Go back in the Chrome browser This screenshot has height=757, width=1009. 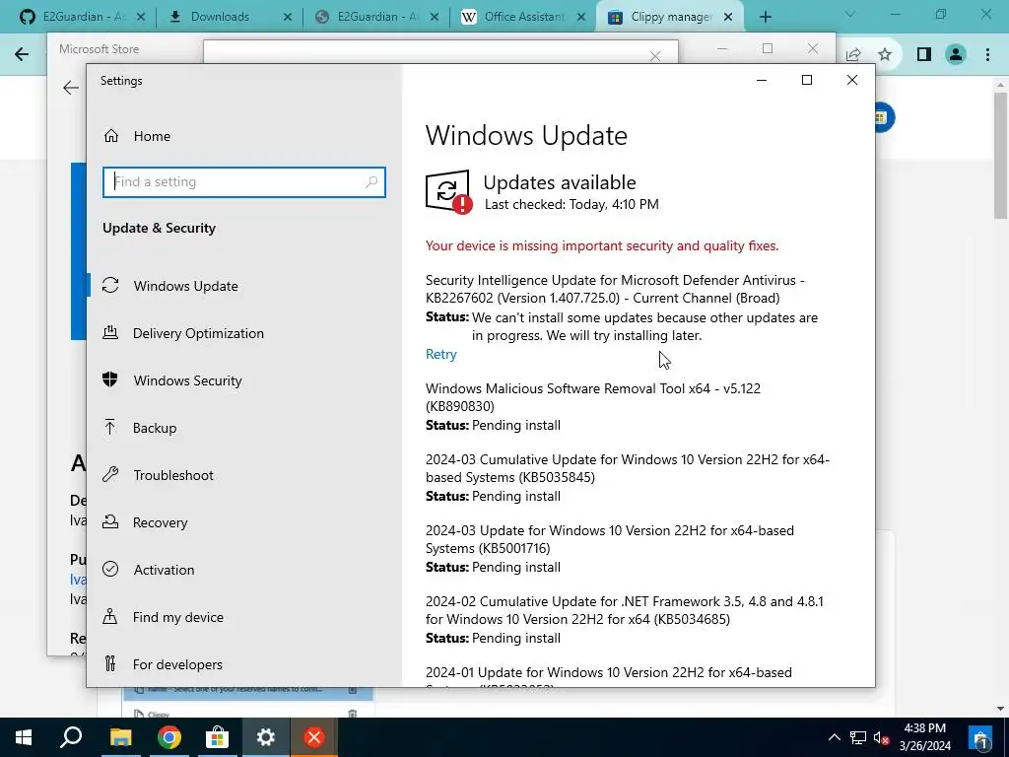point(22,54)
